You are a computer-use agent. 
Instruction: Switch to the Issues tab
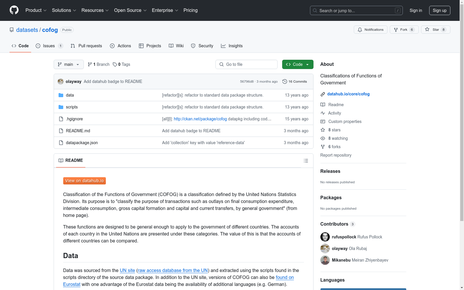(49, 46)
